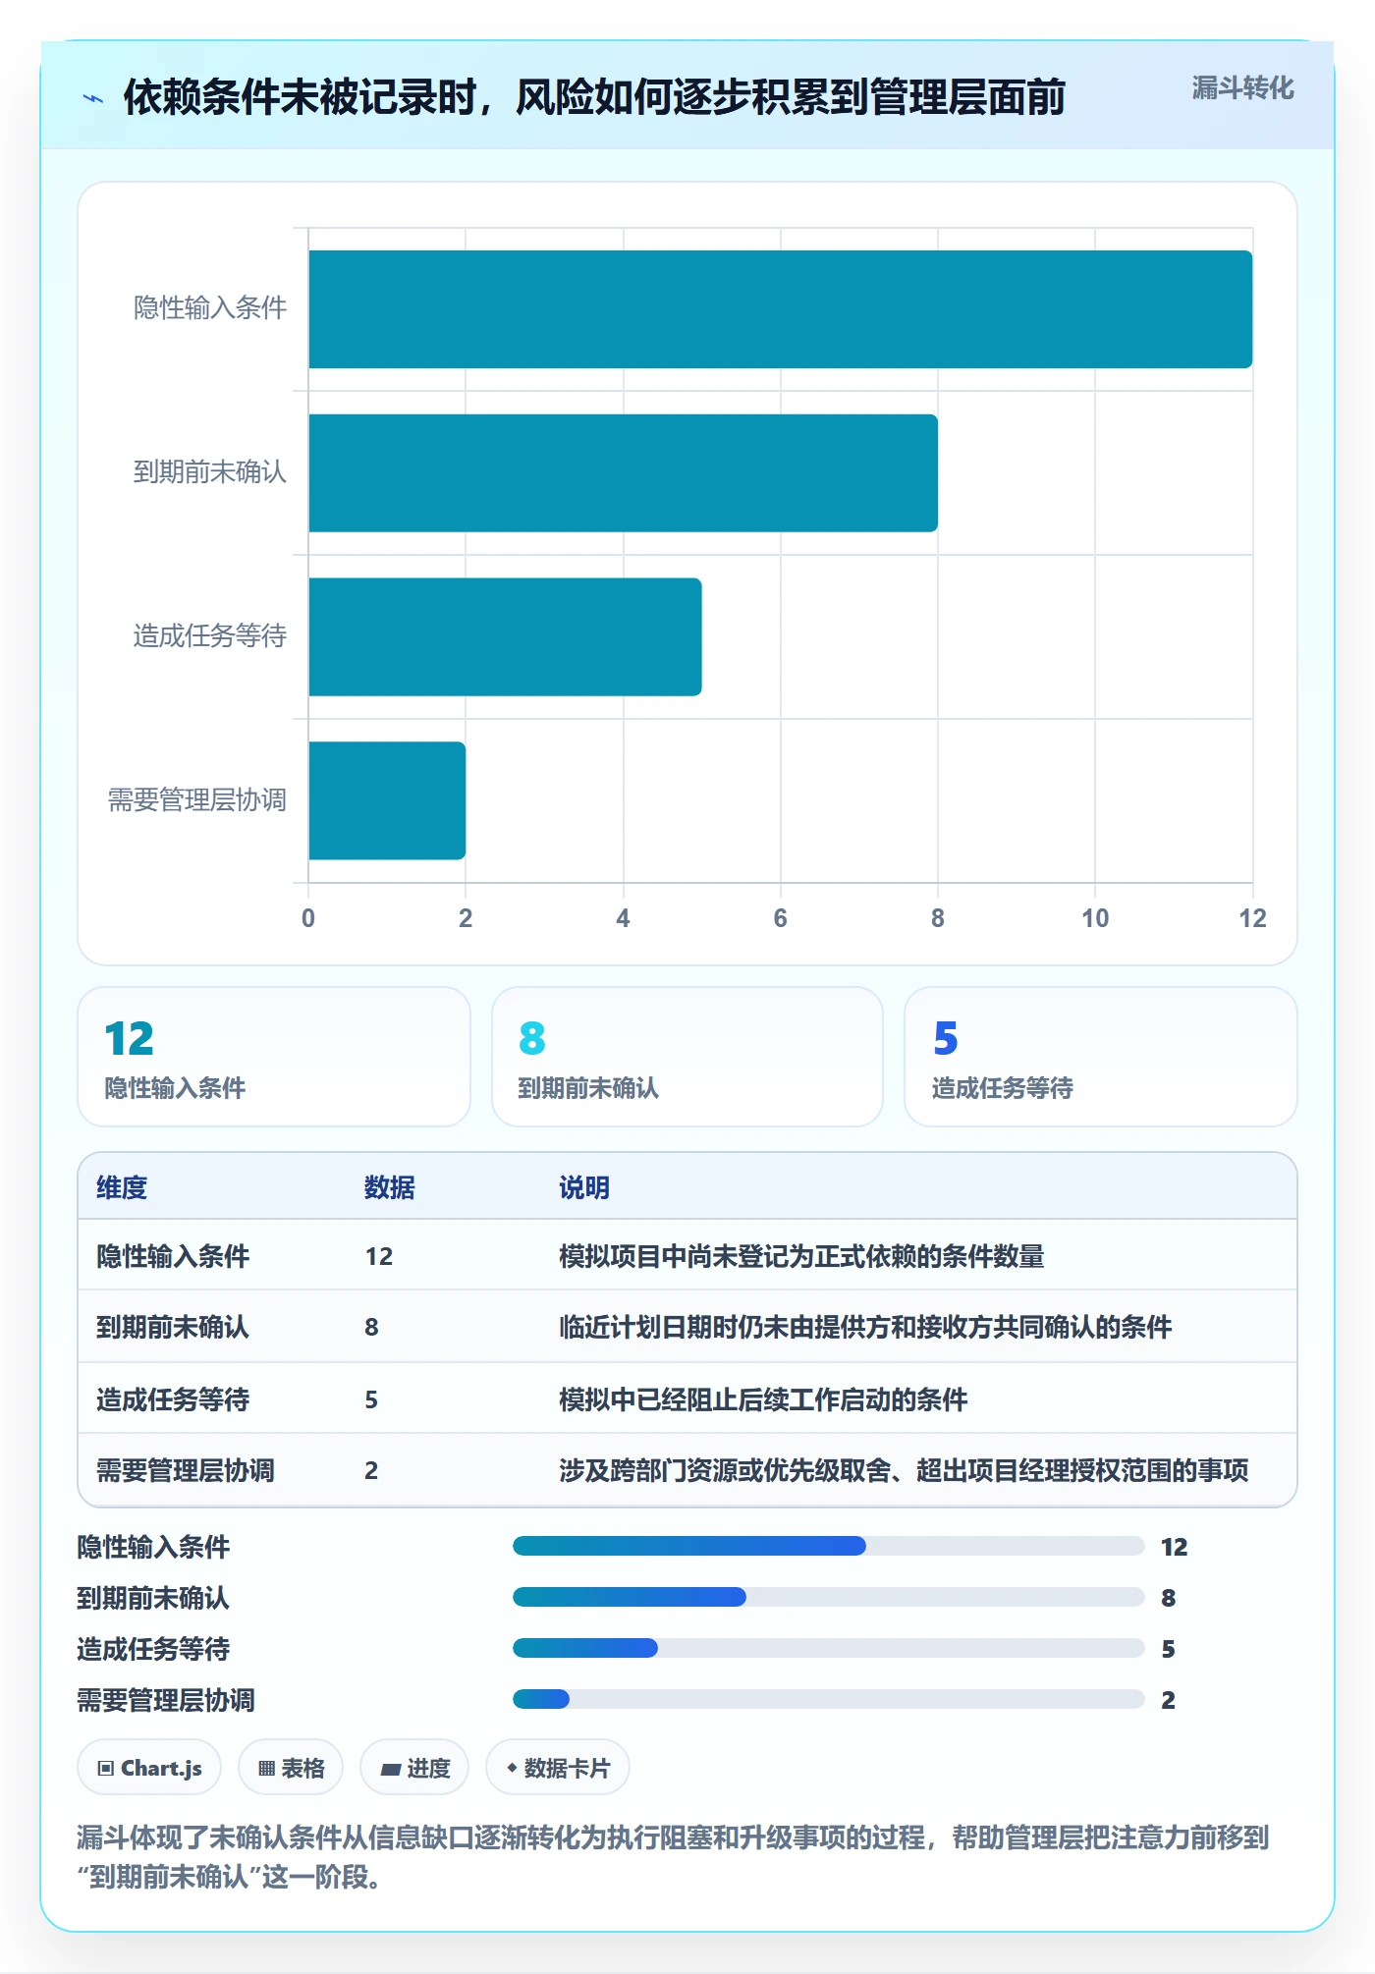Click the 到期前未确认 bar in the chart

tap(623, 473)
